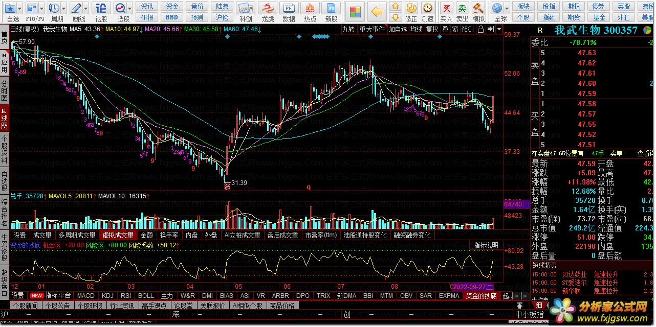Toggle 均线 moving averages display
656x327 pixels.
click(x=417, y=29)
